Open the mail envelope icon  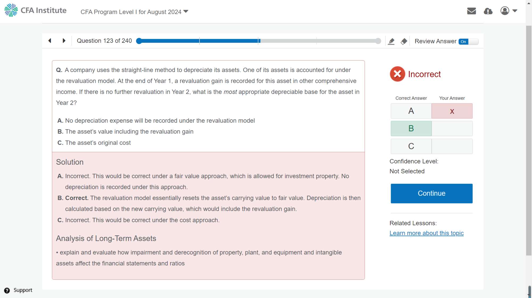tap(471, 11)
